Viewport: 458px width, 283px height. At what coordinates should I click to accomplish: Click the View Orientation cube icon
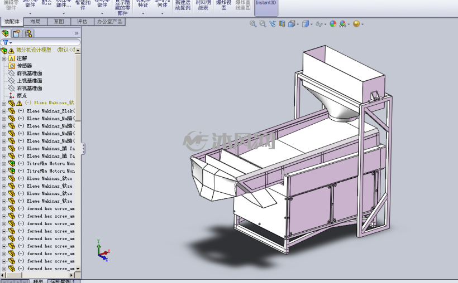(x=292, y=24)
